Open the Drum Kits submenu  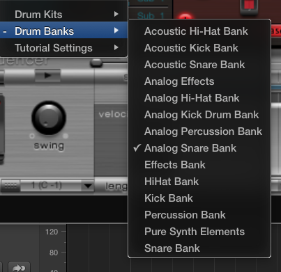(x=63, y=15)
